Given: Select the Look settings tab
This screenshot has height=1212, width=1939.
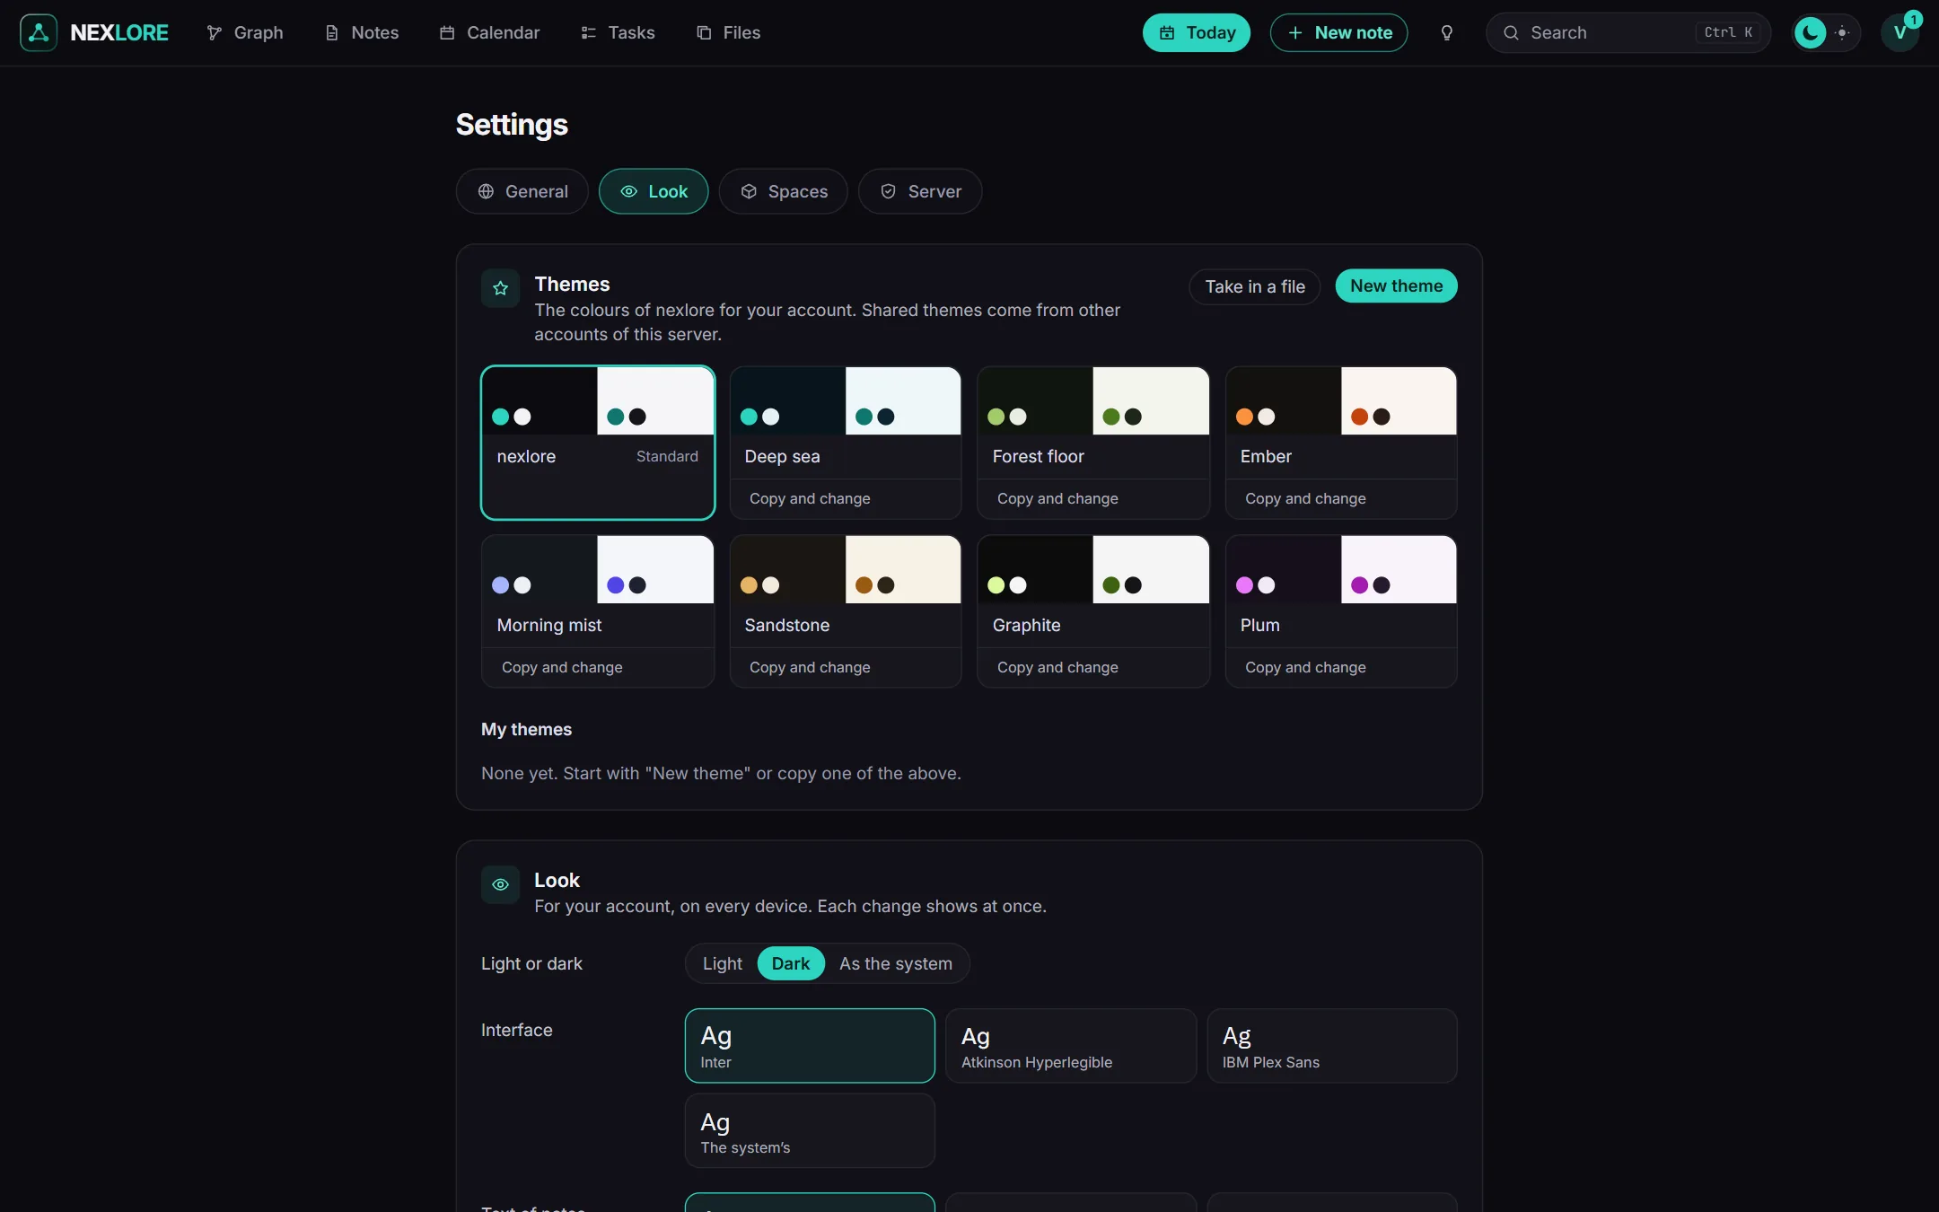Looking at the screenshot, I should [654, 191].
